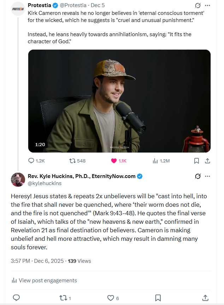Like Kyle Huckins' reply with 6 likes

pyautogui.click(x=111, y=298)
